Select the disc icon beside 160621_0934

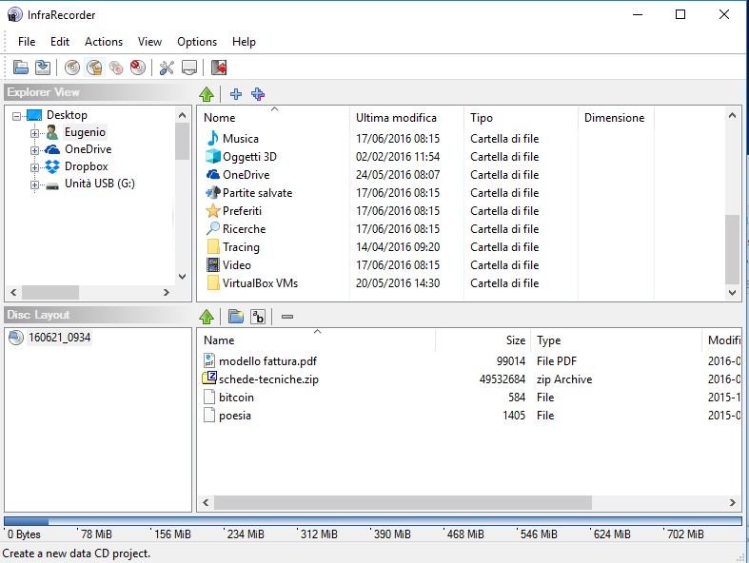16,338
